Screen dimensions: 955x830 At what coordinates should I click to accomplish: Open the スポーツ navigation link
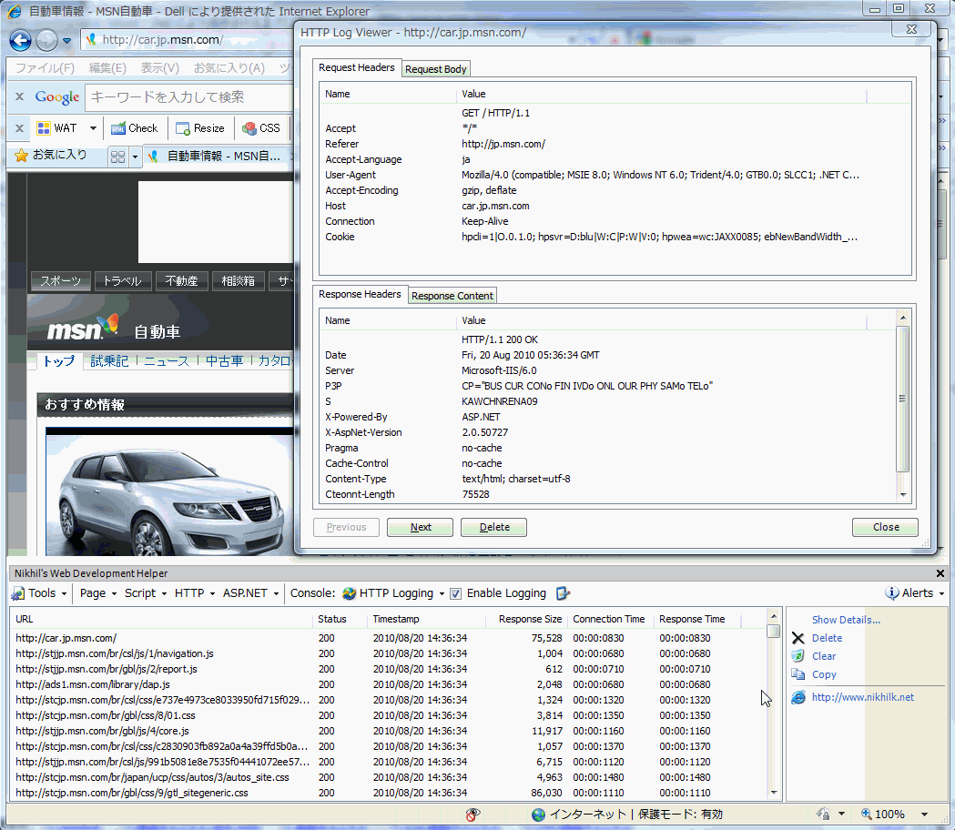point(60,280)
